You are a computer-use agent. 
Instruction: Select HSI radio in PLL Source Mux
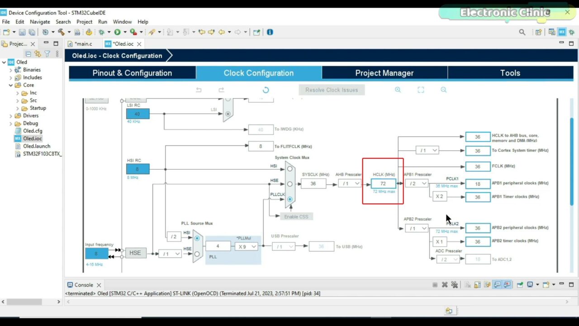click(x=197, y=238)
